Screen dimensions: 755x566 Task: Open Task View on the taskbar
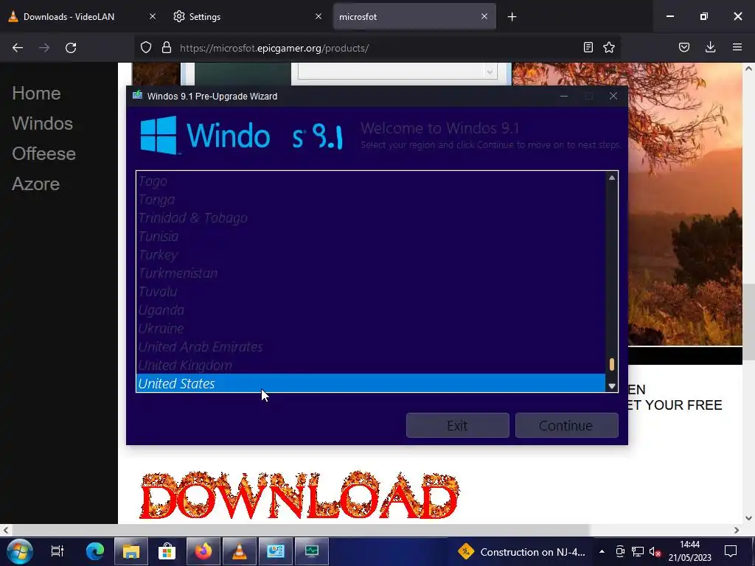point(58,551)
